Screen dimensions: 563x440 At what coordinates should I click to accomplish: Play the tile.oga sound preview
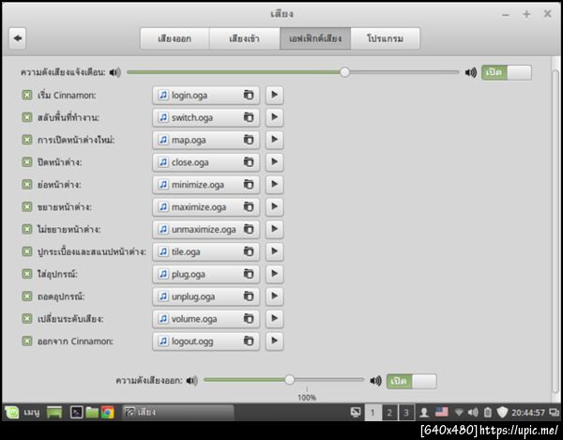click(x=274, y=251)
